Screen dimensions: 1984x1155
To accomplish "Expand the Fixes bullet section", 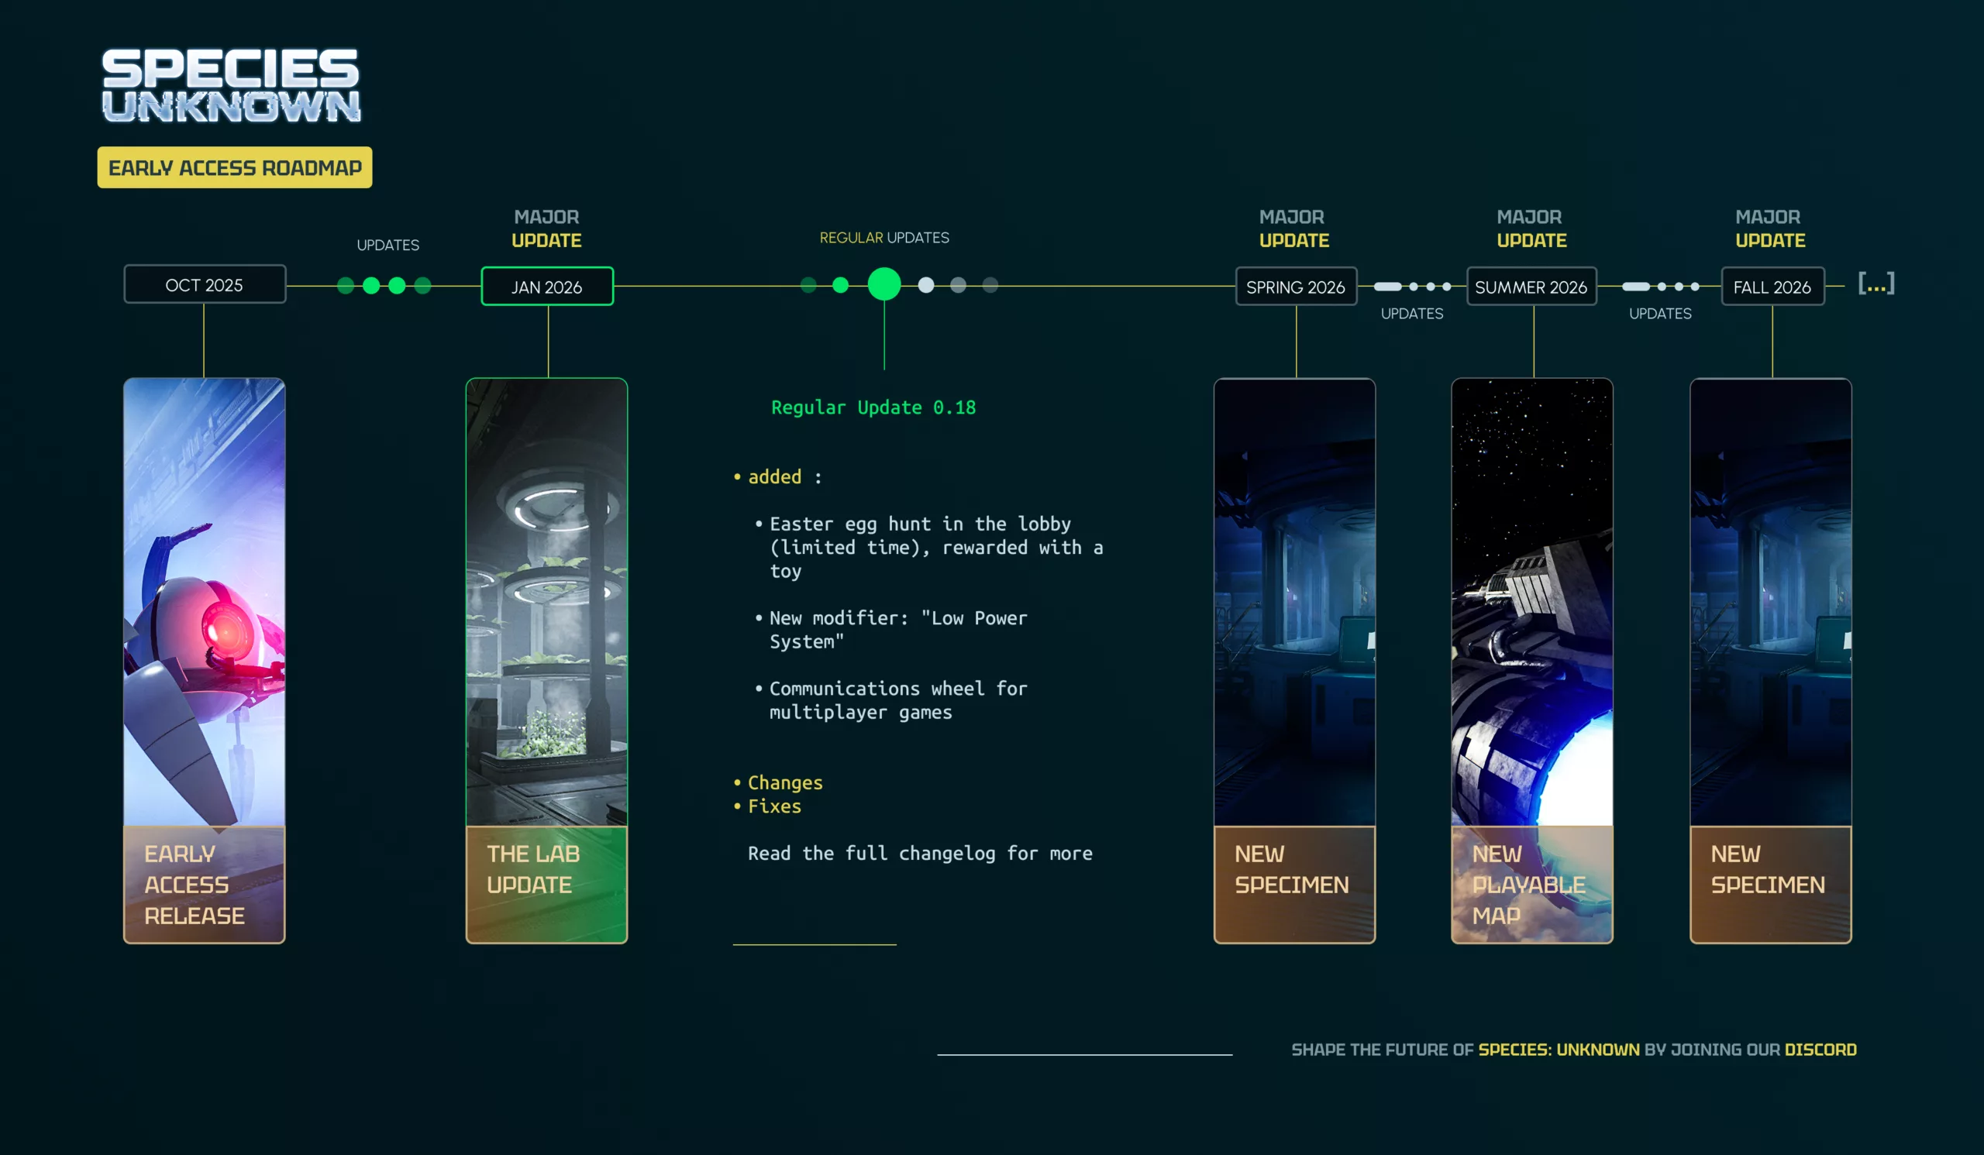I will click(774, 806).
